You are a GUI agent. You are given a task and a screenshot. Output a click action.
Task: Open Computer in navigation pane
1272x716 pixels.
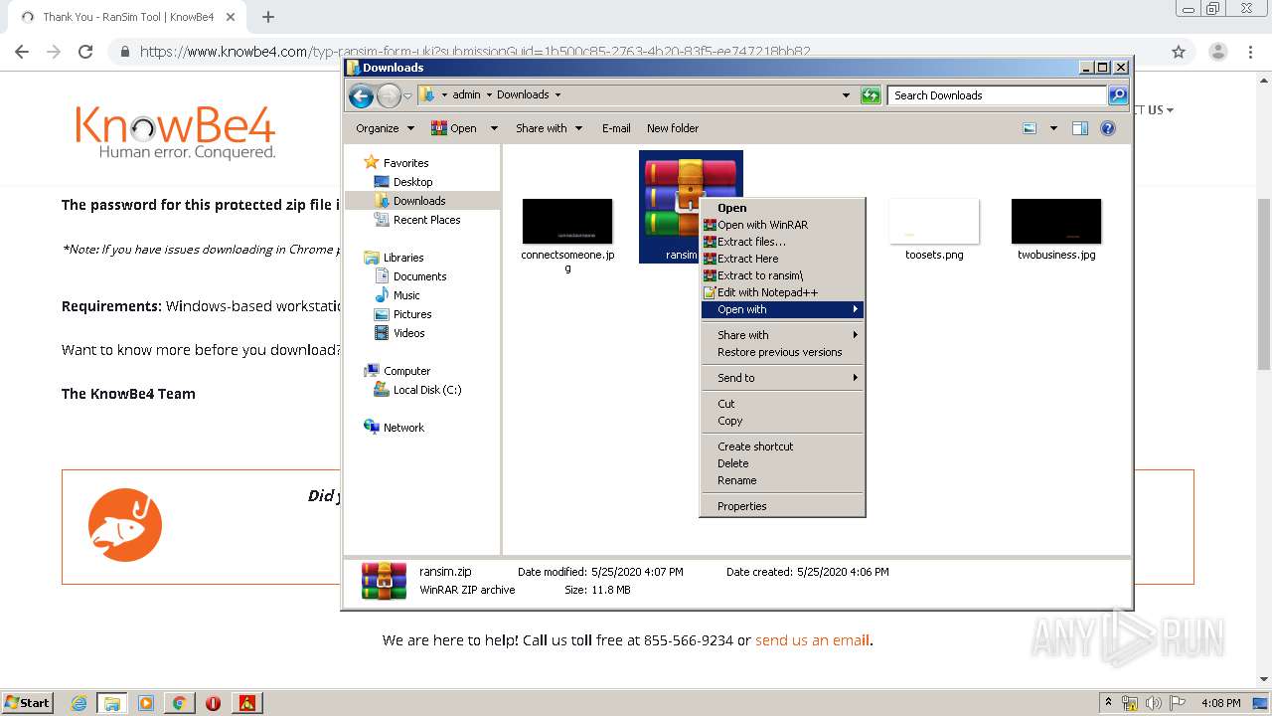406,371
